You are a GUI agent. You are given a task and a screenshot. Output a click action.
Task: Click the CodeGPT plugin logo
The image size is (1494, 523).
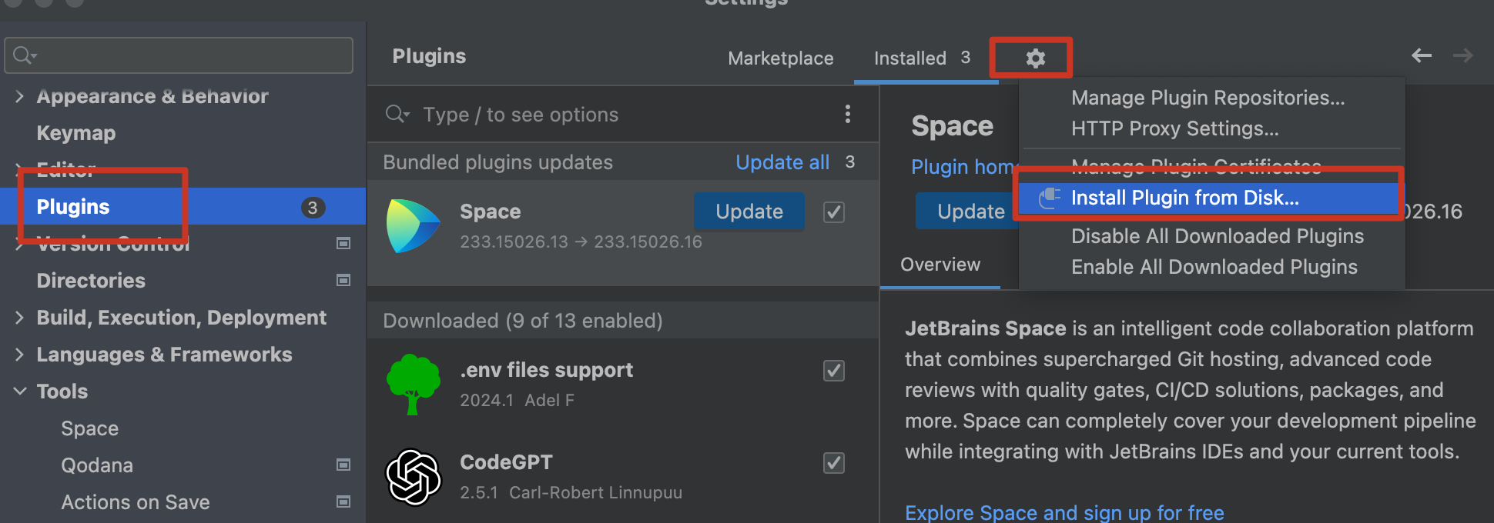pos(413,477)
